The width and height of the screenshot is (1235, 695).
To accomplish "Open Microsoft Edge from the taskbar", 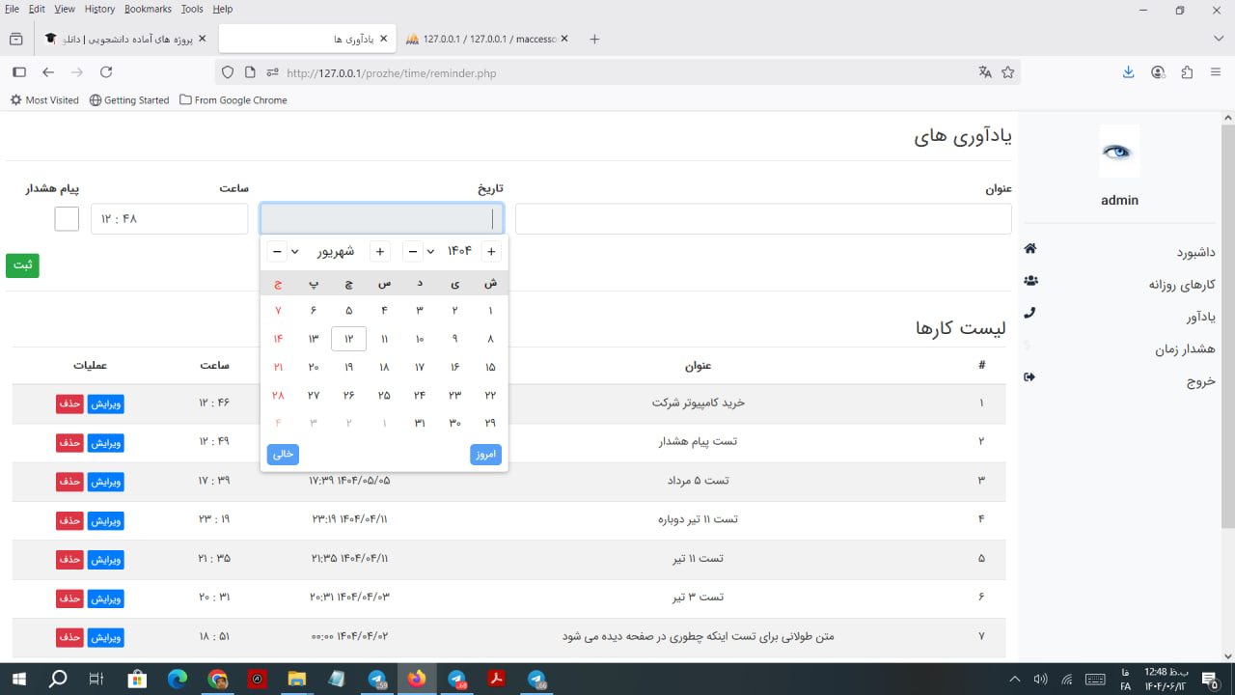I will pos(178,680).
